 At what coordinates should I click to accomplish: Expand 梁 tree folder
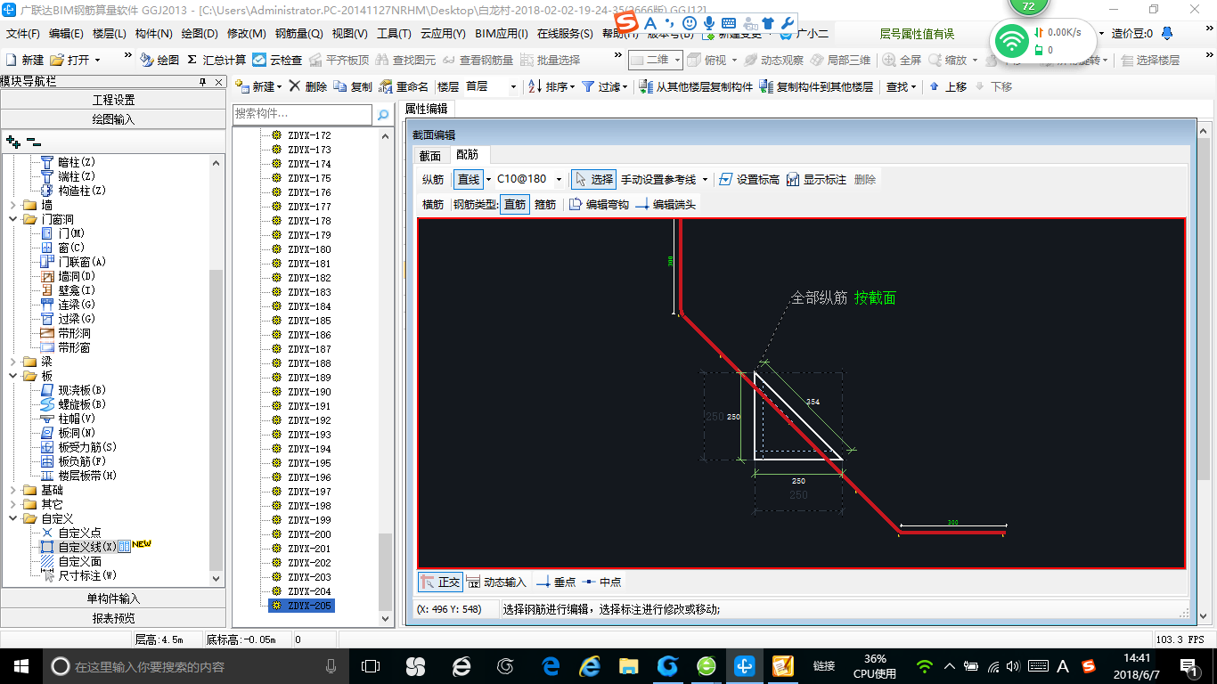tap(14, 362)
